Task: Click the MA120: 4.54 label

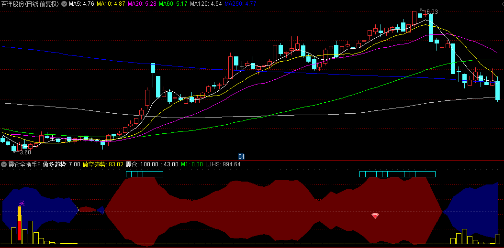Action: pos(206,4)
